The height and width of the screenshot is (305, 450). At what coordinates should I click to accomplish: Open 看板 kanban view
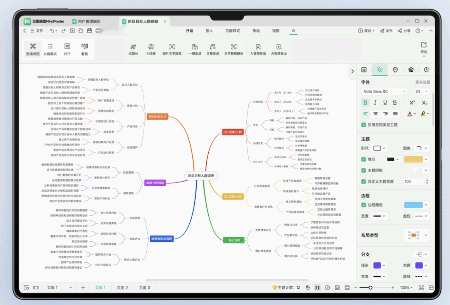pyautogui.click(x=85, y=49)
